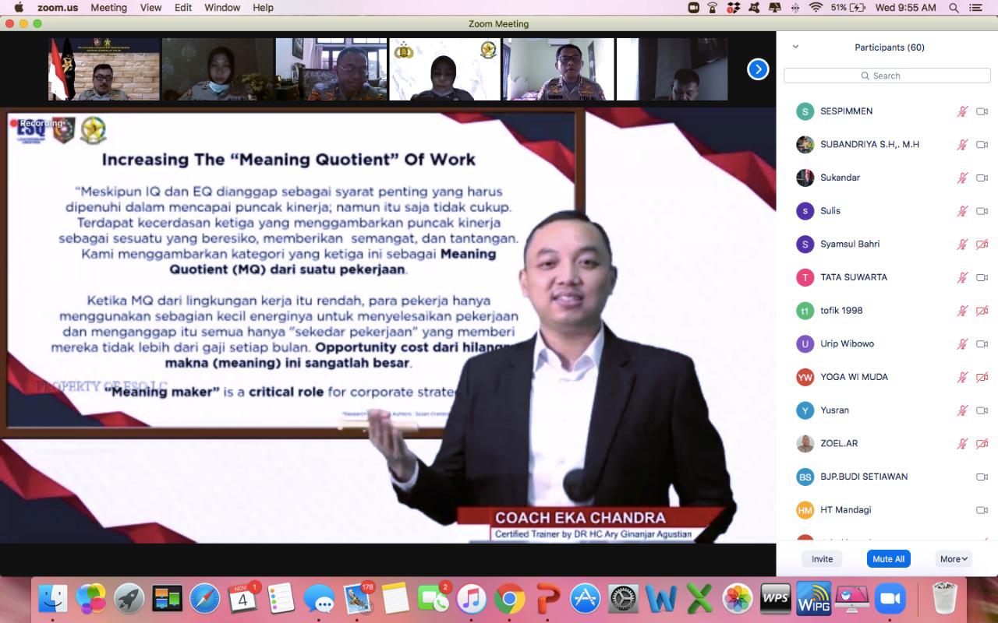Click the muted microphone icon for TATA SUWARTA

(962, 277)
